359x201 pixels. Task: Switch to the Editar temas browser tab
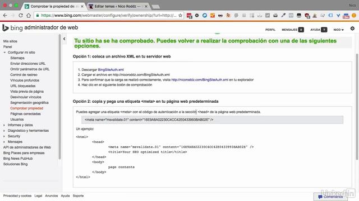118,6
